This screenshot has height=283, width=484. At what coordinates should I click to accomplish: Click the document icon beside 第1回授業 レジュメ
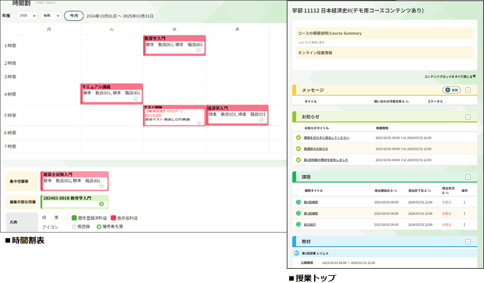click(x=296, y=253)
